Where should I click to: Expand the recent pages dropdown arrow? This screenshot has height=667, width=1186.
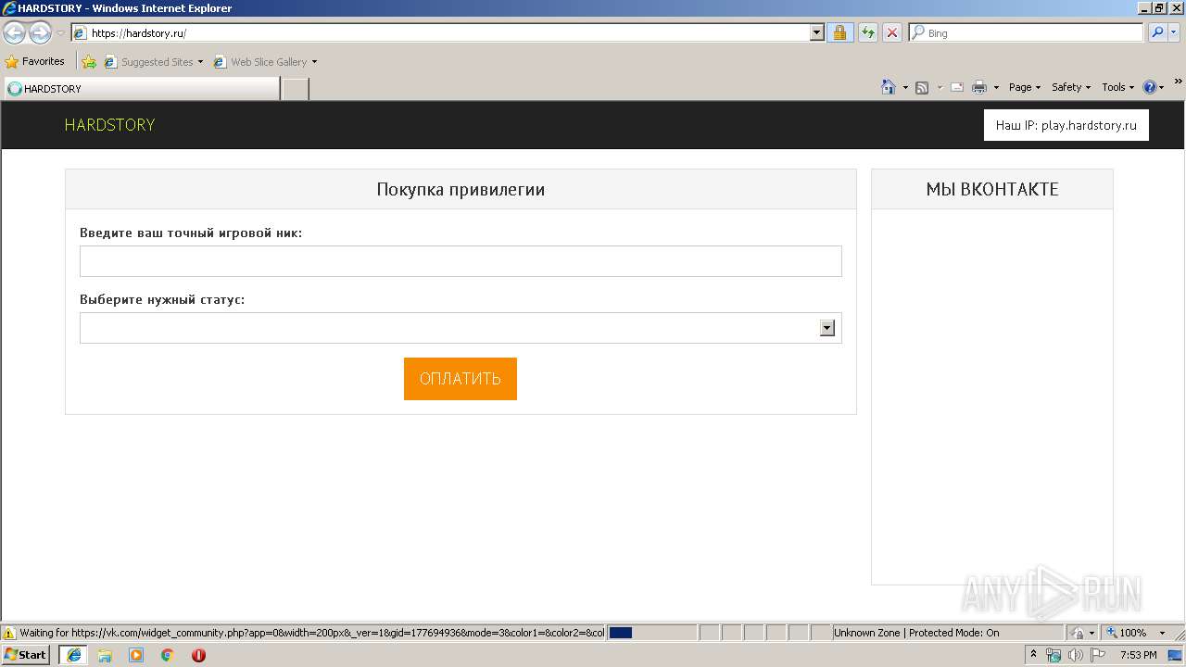(x=60, y=33)
